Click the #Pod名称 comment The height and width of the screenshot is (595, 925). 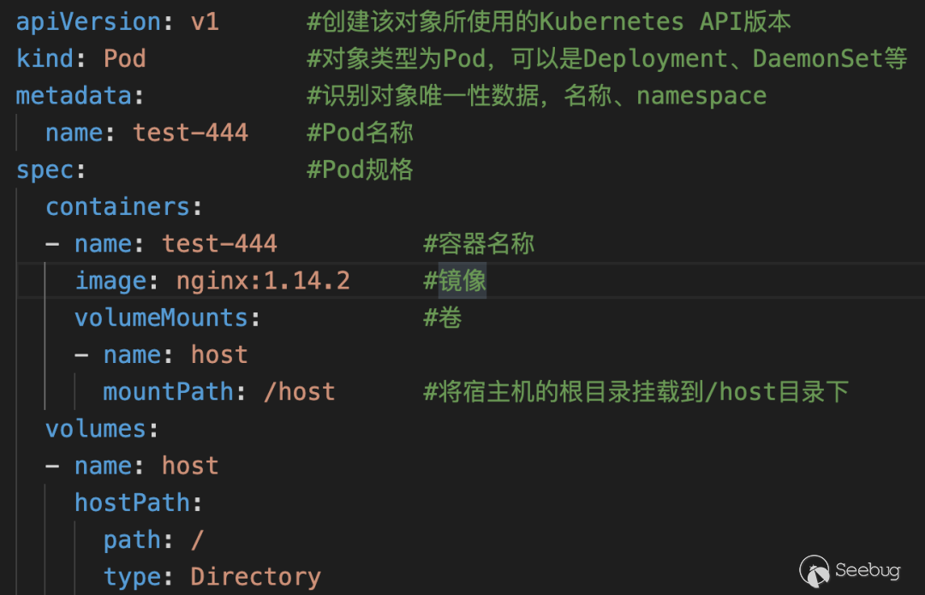[360, 133]
